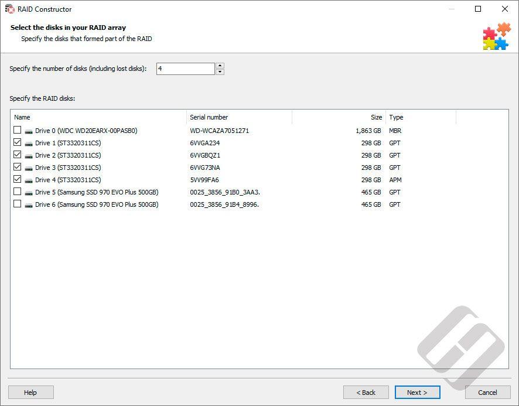Click the drive icon next to Drive 4
Viewport: 519px width, 406px height.
coord(29,180)
